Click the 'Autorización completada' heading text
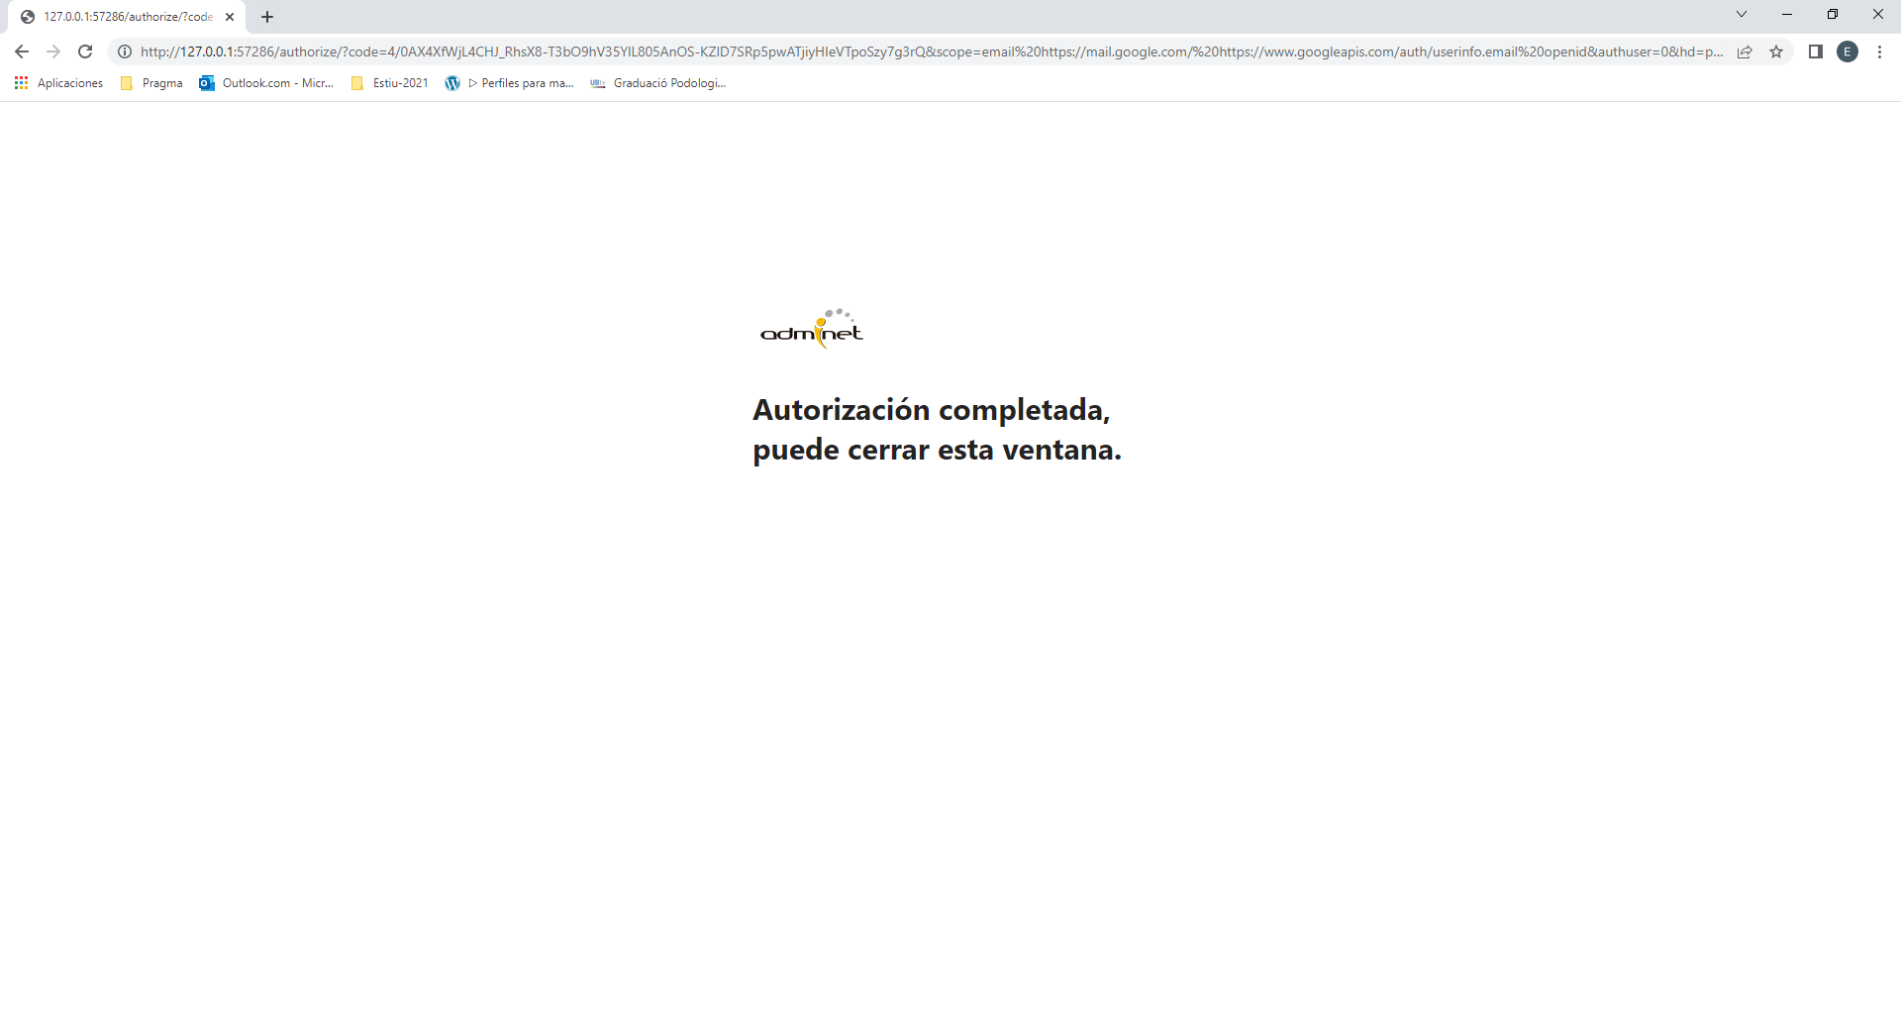The height and width of the screenshot is (1030, 1901). (x=932, y=409)
